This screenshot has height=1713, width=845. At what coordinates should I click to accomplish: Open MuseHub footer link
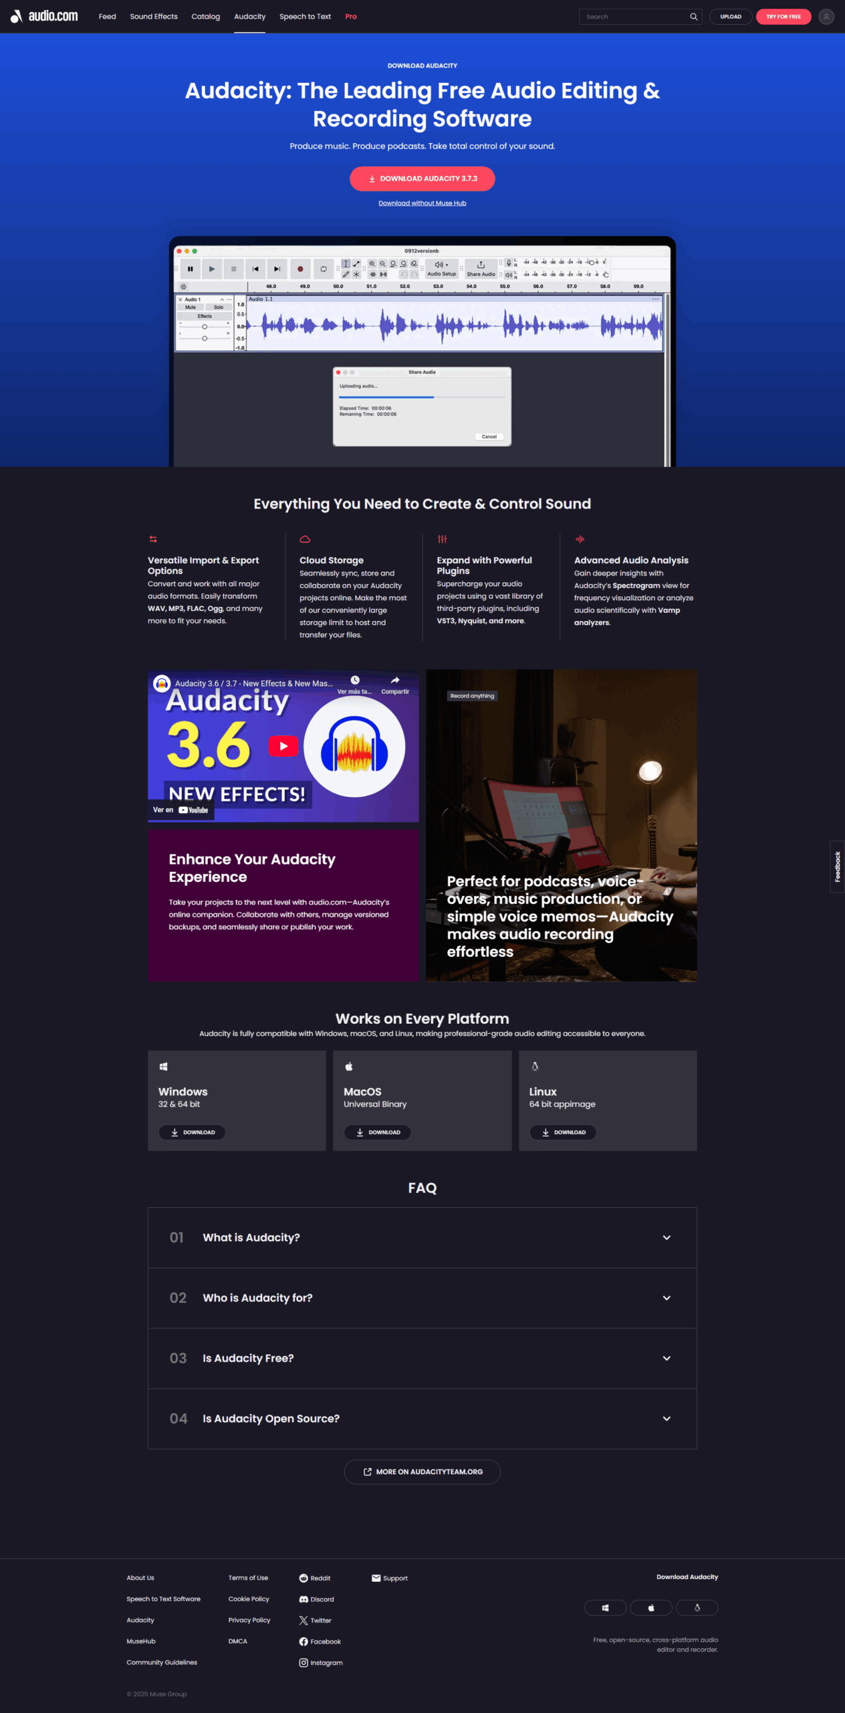(x=141, y=1641)
